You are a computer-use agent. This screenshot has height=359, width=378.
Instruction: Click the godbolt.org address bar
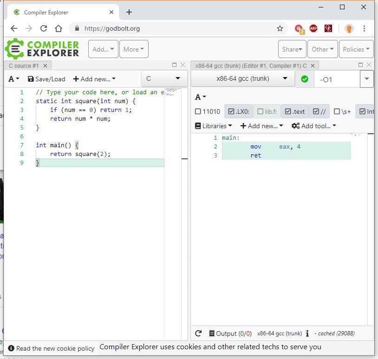click(x=178, y=28)
